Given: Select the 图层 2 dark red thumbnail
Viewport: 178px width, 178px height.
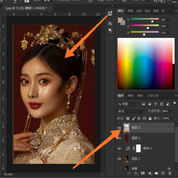Looking at the screenshot, I should coord(126,138).
